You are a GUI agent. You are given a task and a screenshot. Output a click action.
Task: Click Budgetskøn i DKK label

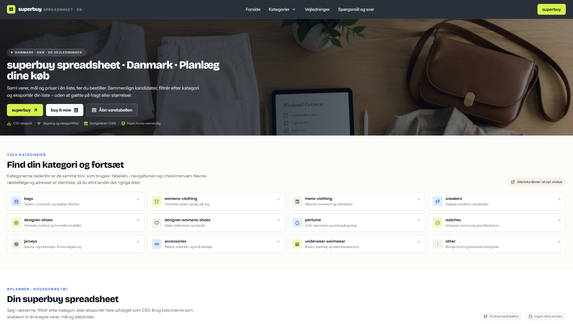tap(100, 124)
